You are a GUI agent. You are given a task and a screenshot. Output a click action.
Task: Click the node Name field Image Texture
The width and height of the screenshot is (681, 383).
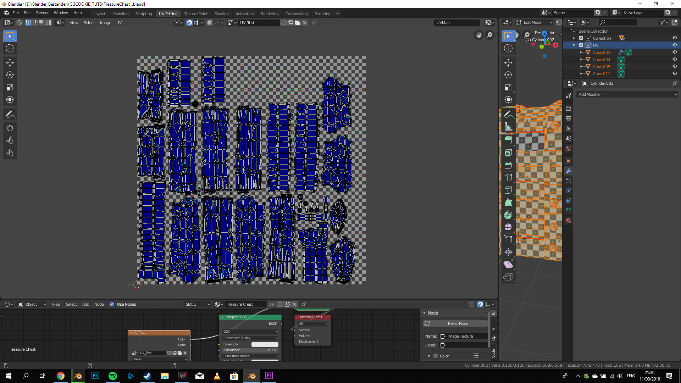coord(465,336)
